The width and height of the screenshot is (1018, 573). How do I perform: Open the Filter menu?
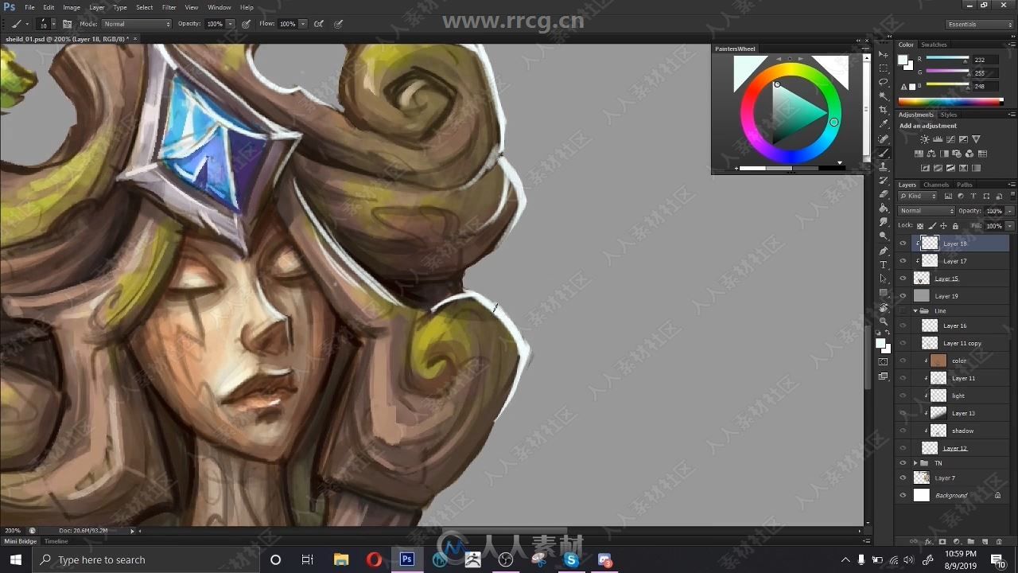[x=169, y=7]
